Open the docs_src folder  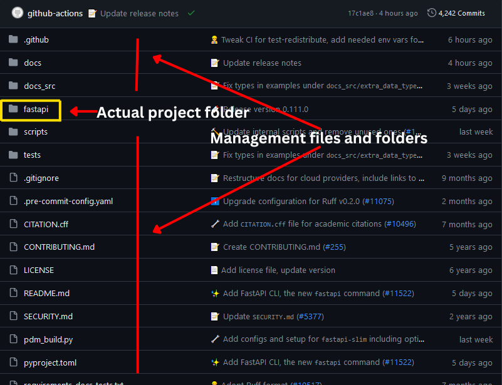click(x=39, y=86)
